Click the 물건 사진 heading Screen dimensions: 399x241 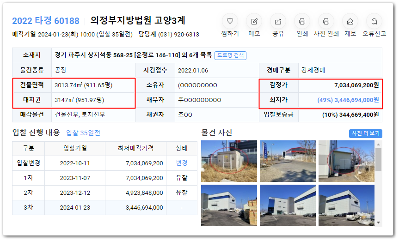point(216,133)
